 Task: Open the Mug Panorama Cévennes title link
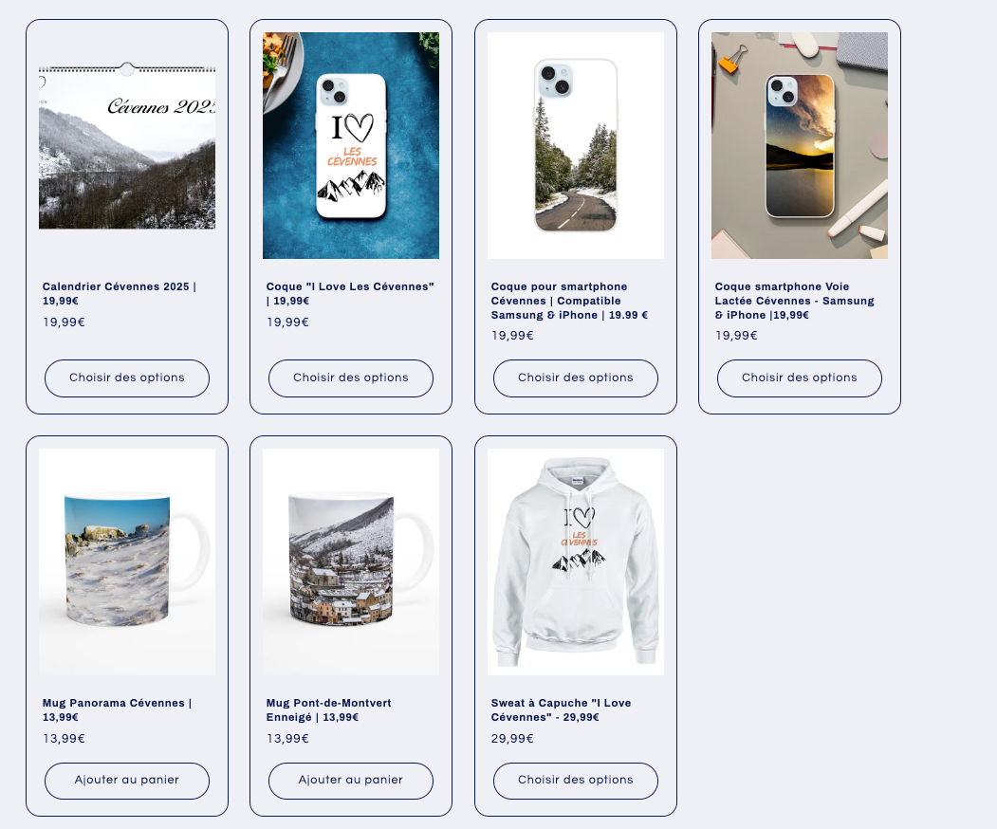click(x=117, y=710)
